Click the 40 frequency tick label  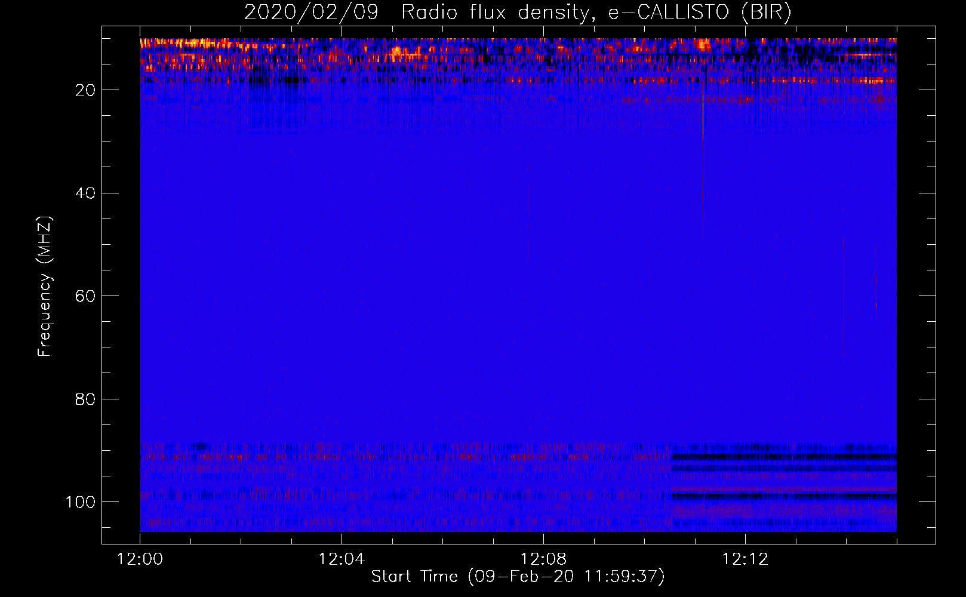coord(85,193)
